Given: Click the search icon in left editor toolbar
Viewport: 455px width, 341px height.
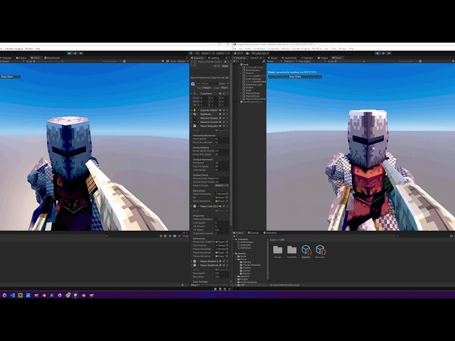Looking at the screenshot, I should coord(197,53).
